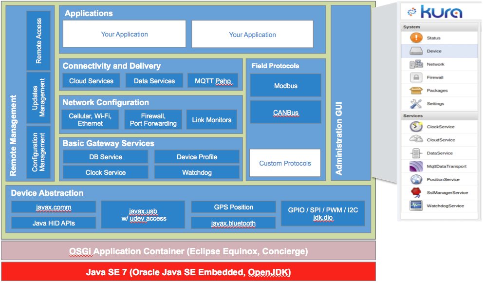Click the Custom Protocols box
The width and height of the screenshot is (485, 283).
(x=285, y=163)
